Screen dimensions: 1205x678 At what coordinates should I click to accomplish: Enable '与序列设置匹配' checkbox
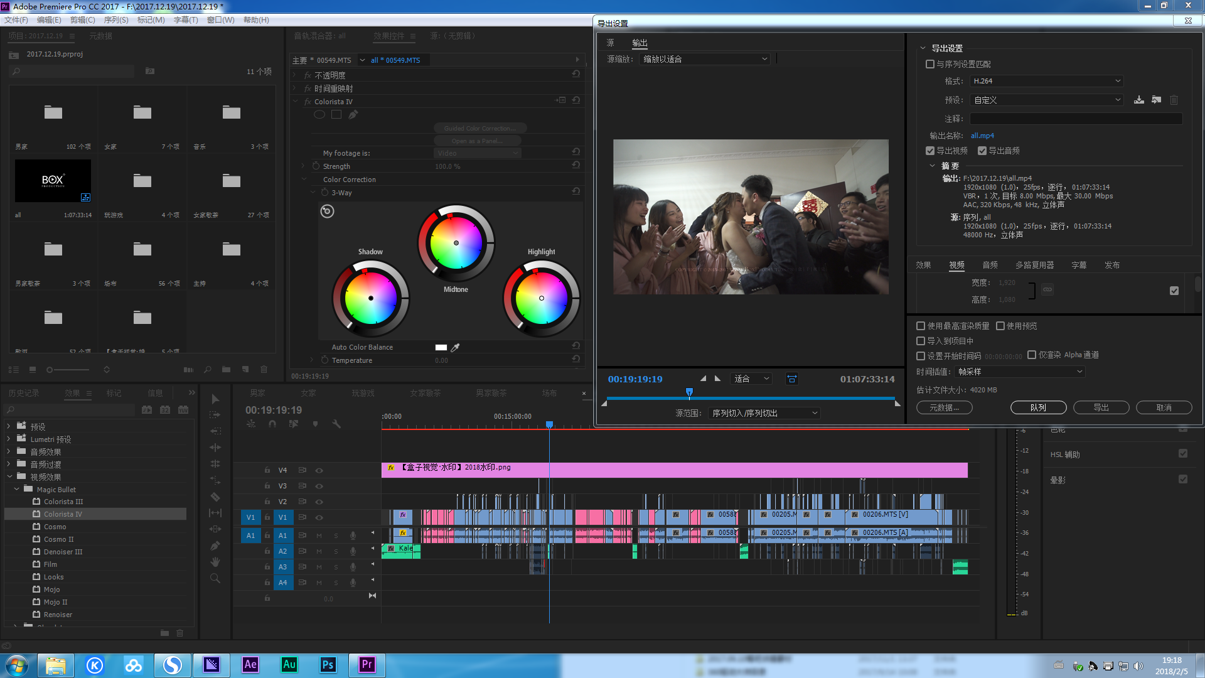[930, 64]
